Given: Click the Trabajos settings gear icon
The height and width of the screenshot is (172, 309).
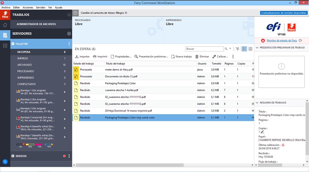Looking at the screenshot, I should (x=69, y=15).
